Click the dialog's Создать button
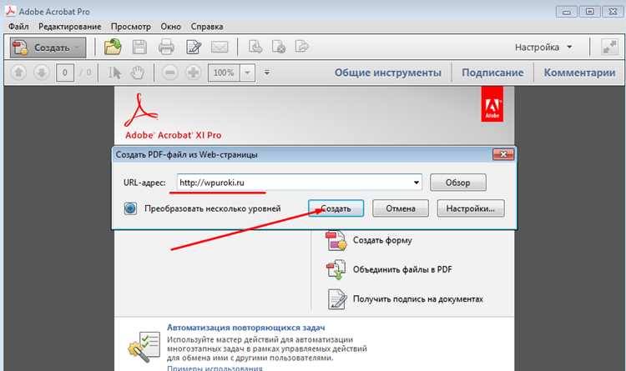The width and height of the screenshot is (626, 371). coord(336,208)
